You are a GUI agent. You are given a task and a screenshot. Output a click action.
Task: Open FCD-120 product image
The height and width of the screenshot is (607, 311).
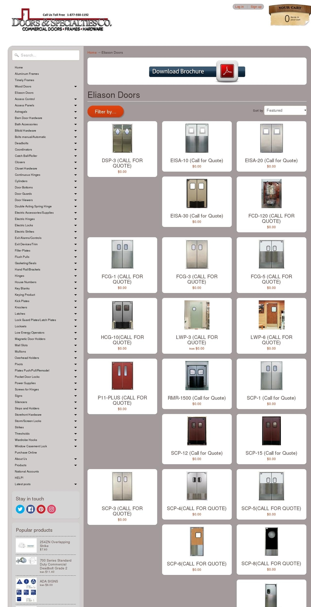coord(271,194)
